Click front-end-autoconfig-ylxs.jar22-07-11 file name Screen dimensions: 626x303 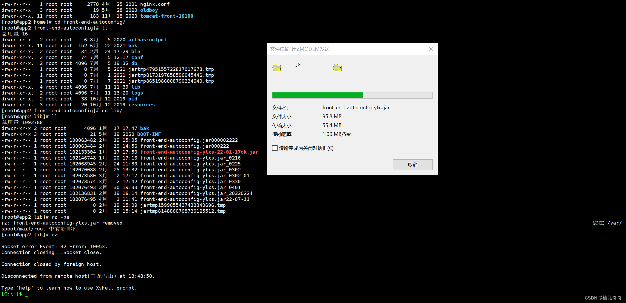click(x=195, y=199)
